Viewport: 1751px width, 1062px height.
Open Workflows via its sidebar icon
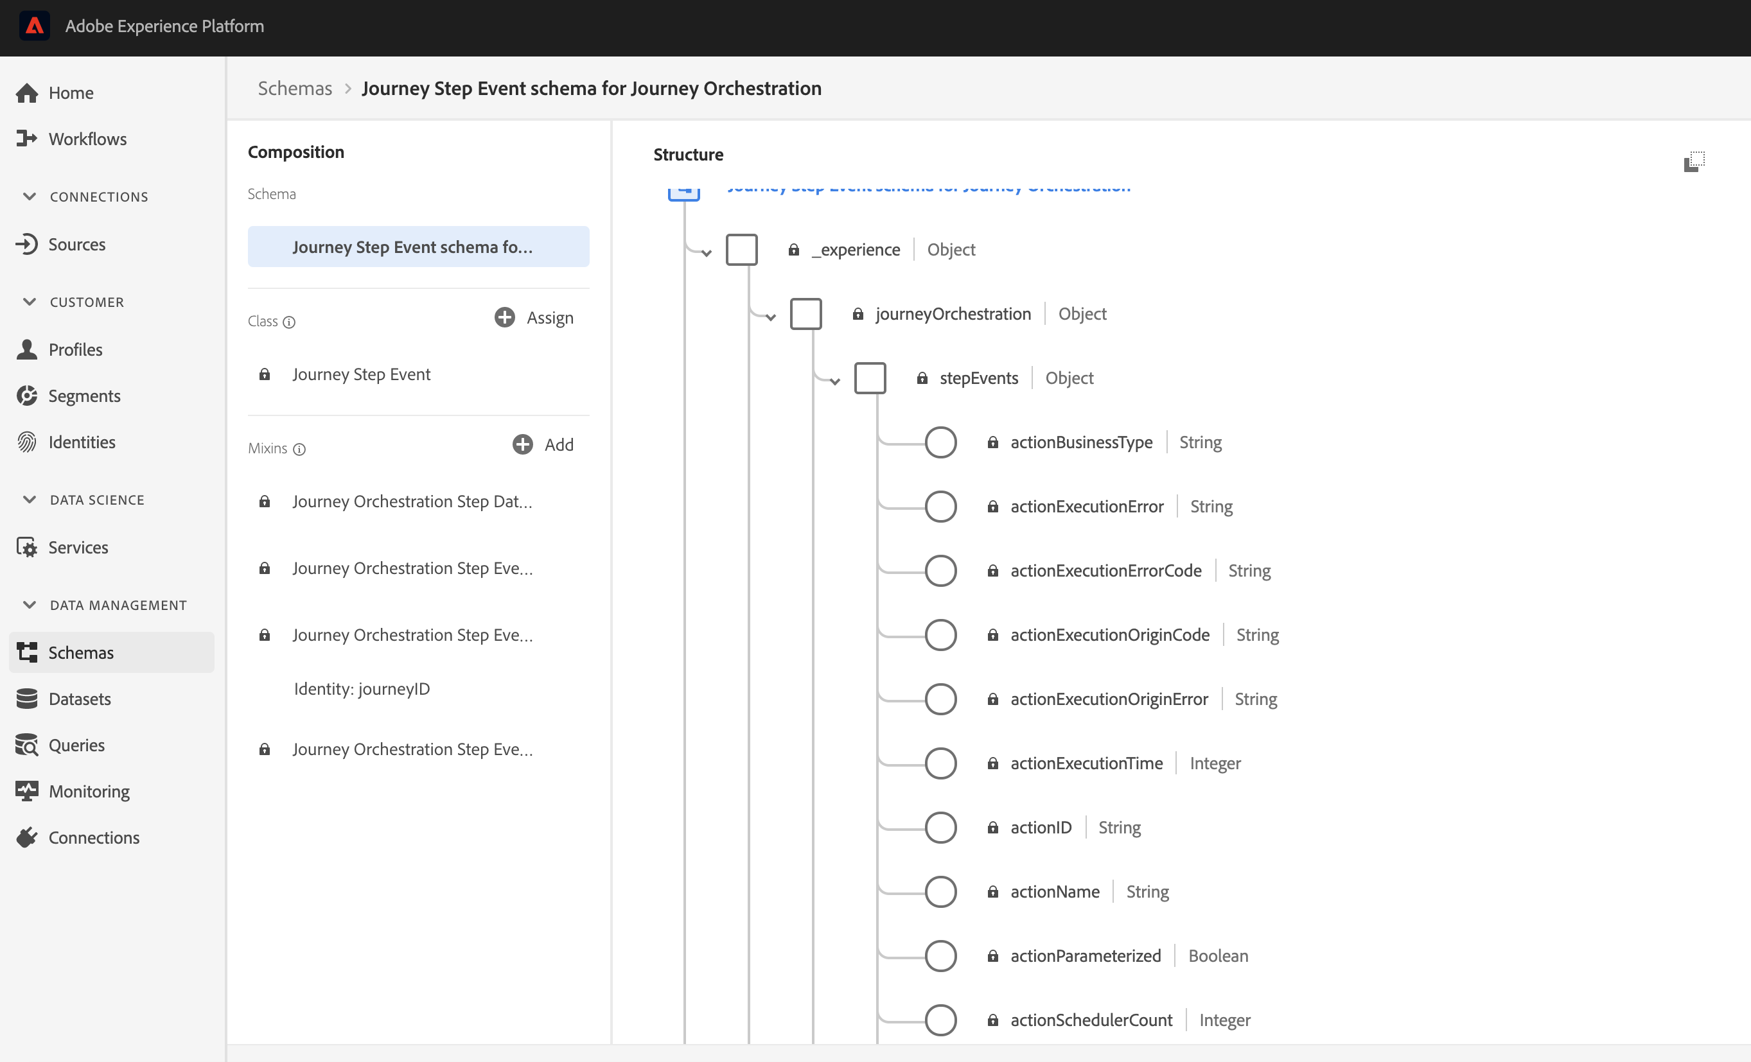(26, 139)
